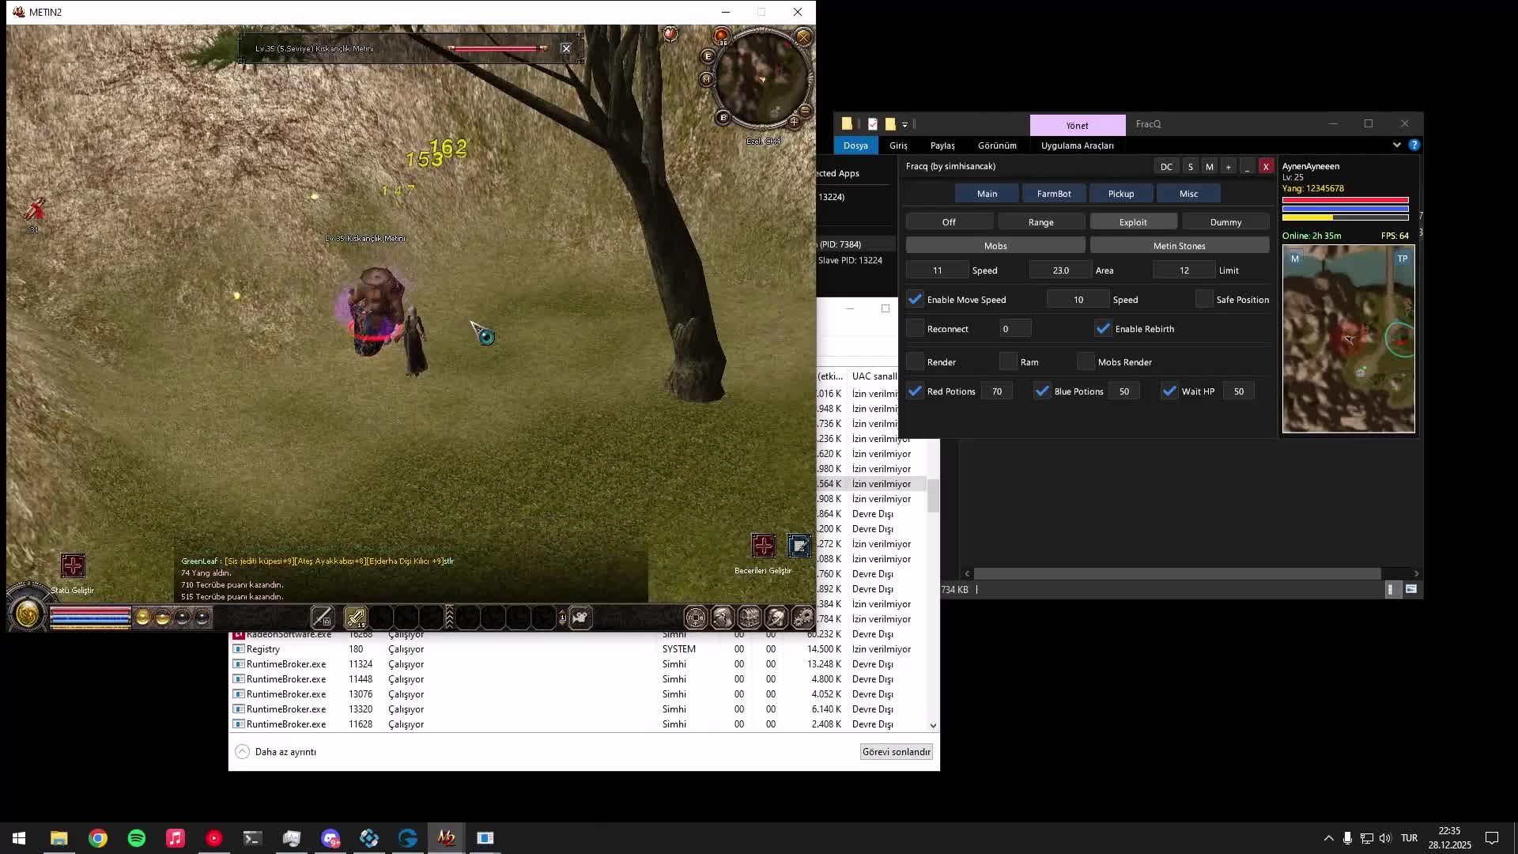Click the sword skill slot in quickbar
Viewport: 1518px width, 854px height.
(x=355, y=618)
